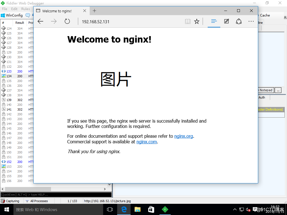Click the QuickExec command box
Screen dimensions: 287x215
[x=56, y=195]
